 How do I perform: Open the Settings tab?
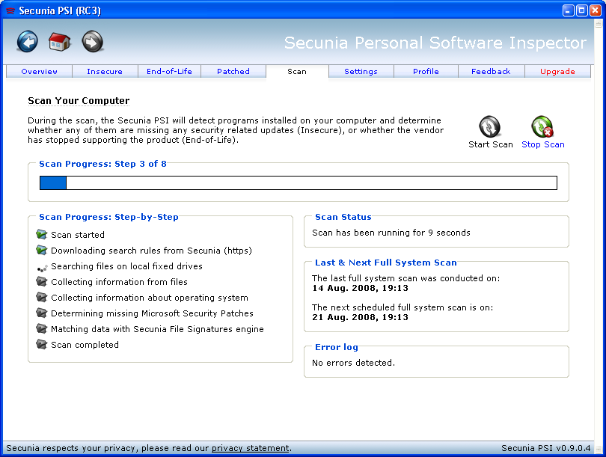tap(361, 72)
